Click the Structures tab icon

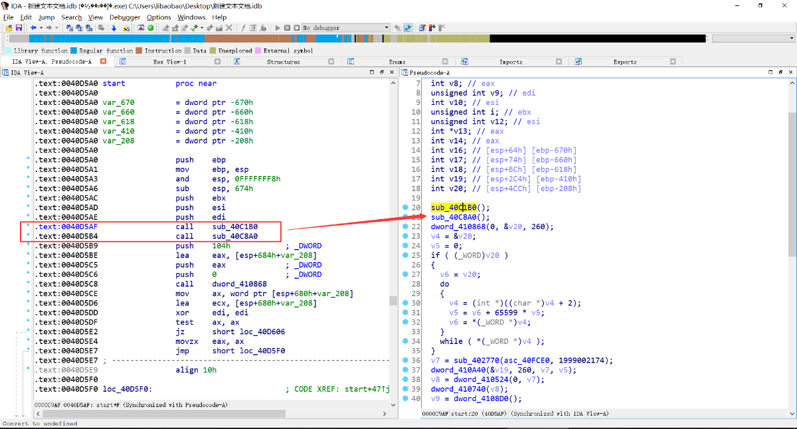pyautogui.click(x=236, y=62)
